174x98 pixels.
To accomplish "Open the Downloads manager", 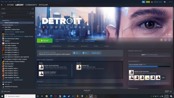I will (x=87, y=91).
